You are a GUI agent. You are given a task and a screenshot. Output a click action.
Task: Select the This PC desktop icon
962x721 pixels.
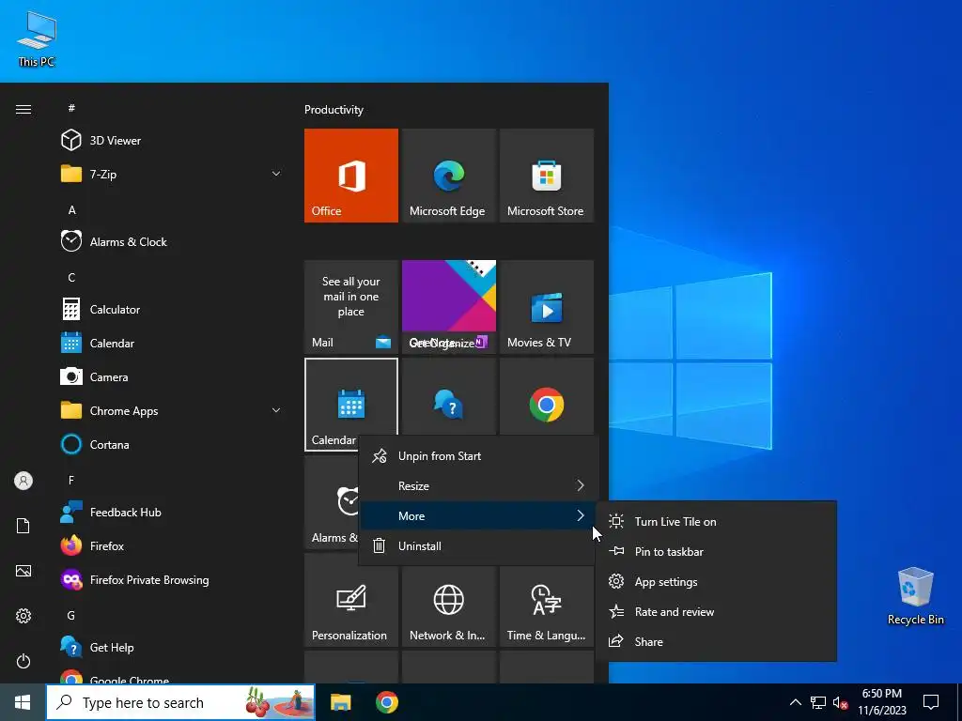click(37, 39)
